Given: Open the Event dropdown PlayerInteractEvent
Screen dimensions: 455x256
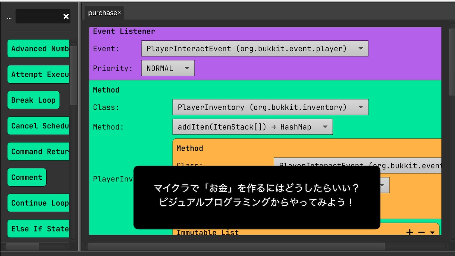Looking at the screenshot, I should click(255, 49).
